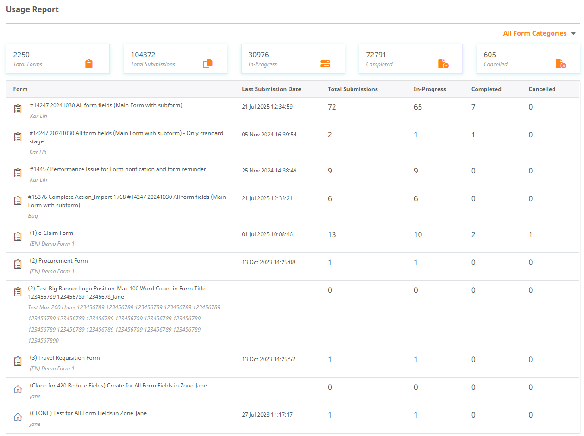Click the In-Progress card icon
The width and height of the screenshot is (584, 436).
[325, 64]
